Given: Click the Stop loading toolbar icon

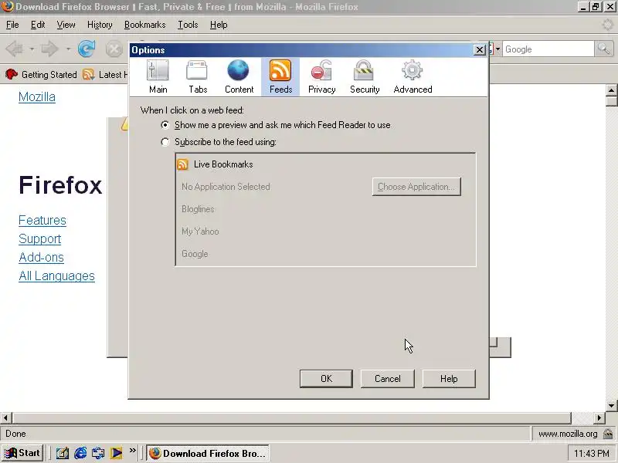Looking at the screenshot, I should [x=114, y=49].
